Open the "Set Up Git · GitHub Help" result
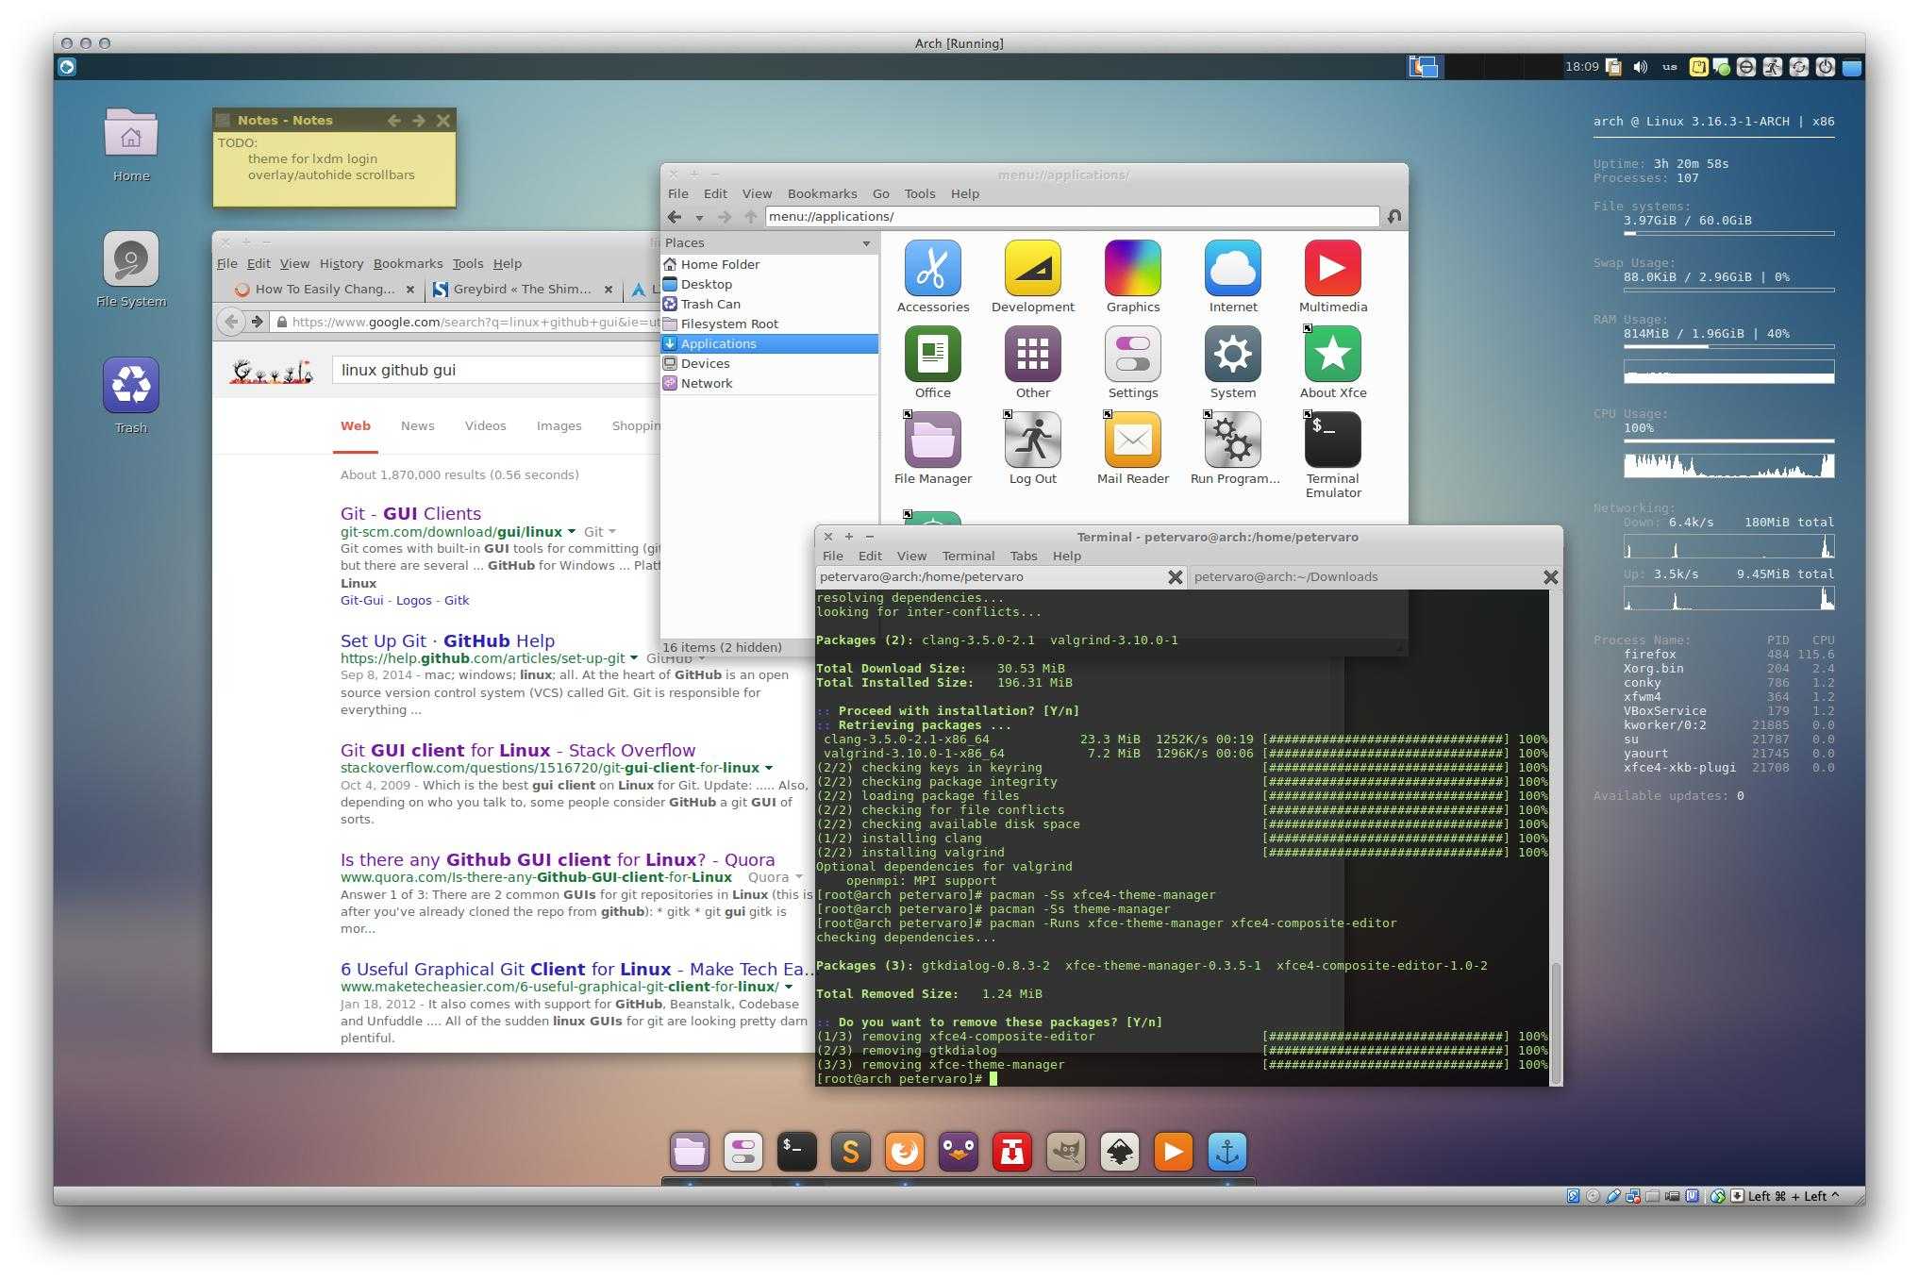 [x=447, y=641]
